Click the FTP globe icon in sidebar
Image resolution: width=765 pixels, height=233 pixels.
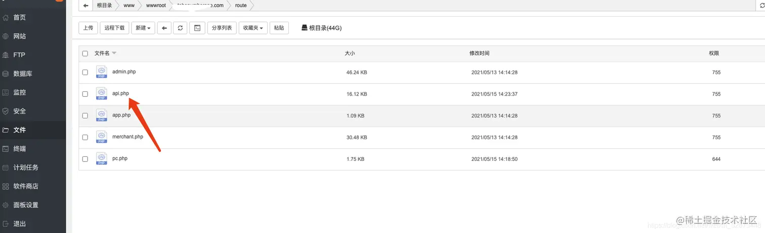point(6,55)
